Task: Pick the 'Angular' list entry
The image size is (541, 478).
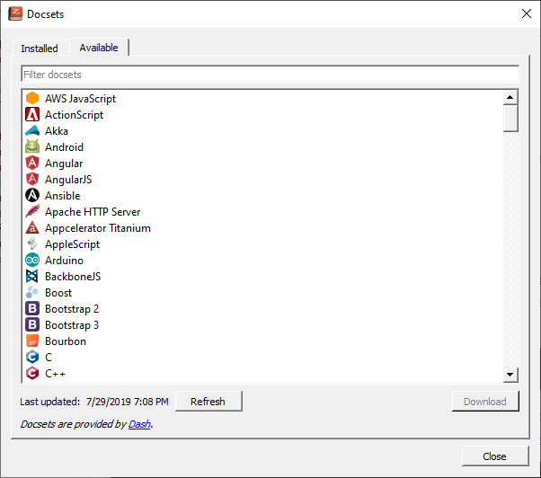Action: coord(64,164)
